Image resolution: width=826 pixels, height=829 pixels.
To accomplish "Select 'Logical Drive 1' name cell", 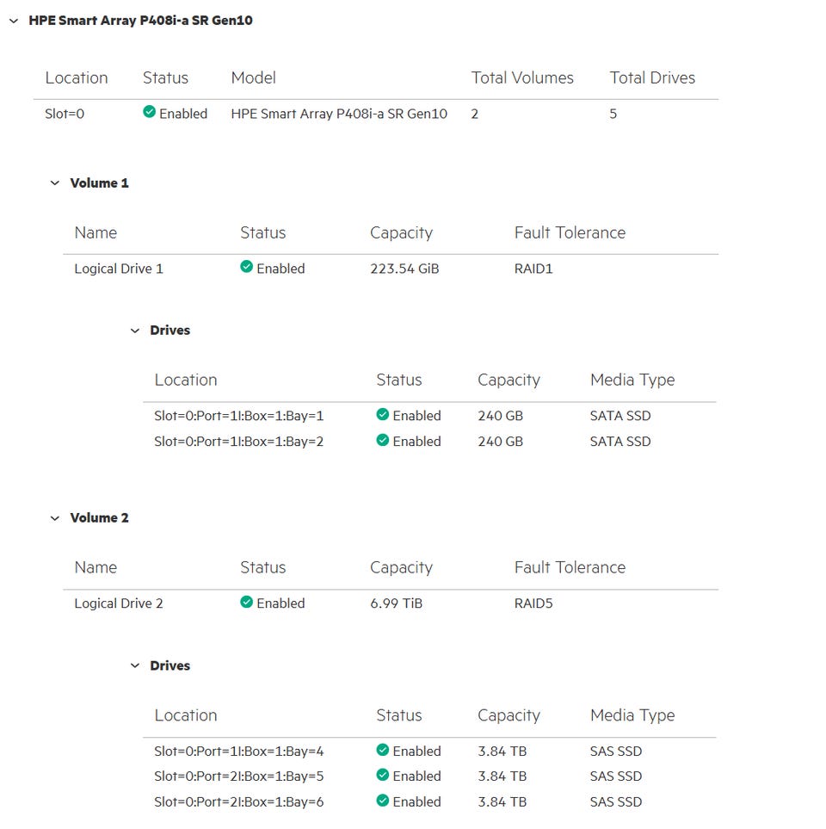I will point(119,269).
